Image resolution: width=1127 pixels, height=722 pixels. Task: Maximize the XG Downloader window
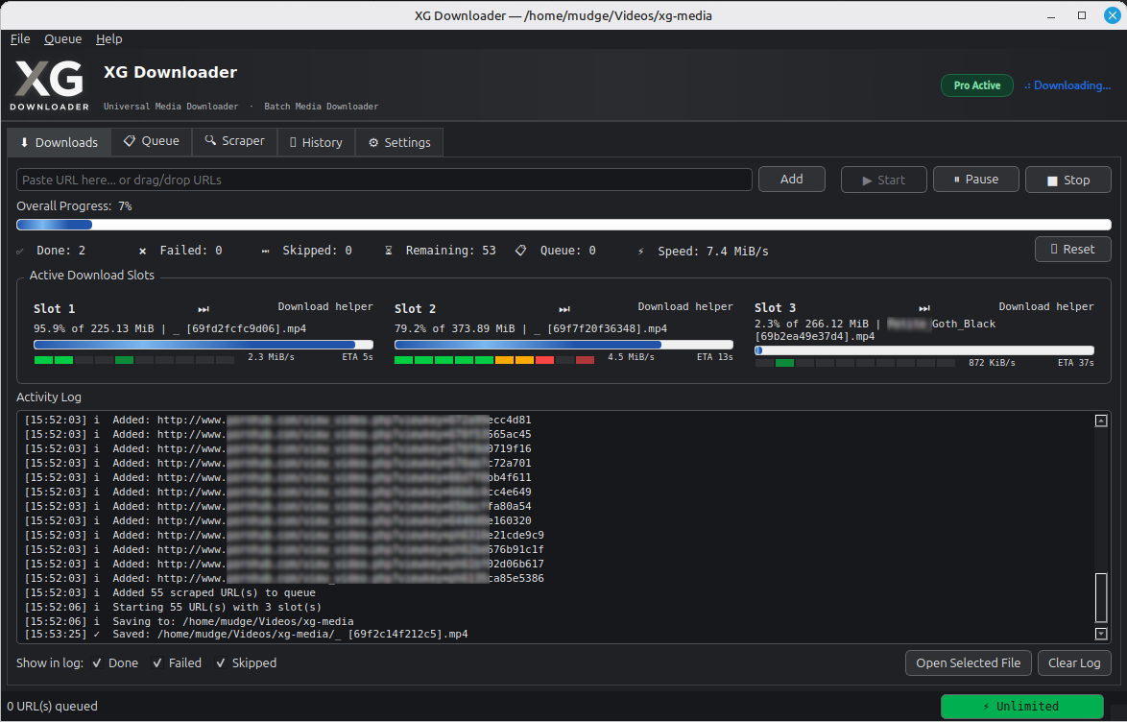[1082, 15]
